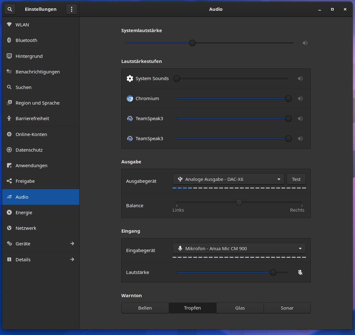Image resolution: width=355 pixels, height=335 pixels.
Task: Choose the Tropfen alert sound
Action: [x=192, y=308]
